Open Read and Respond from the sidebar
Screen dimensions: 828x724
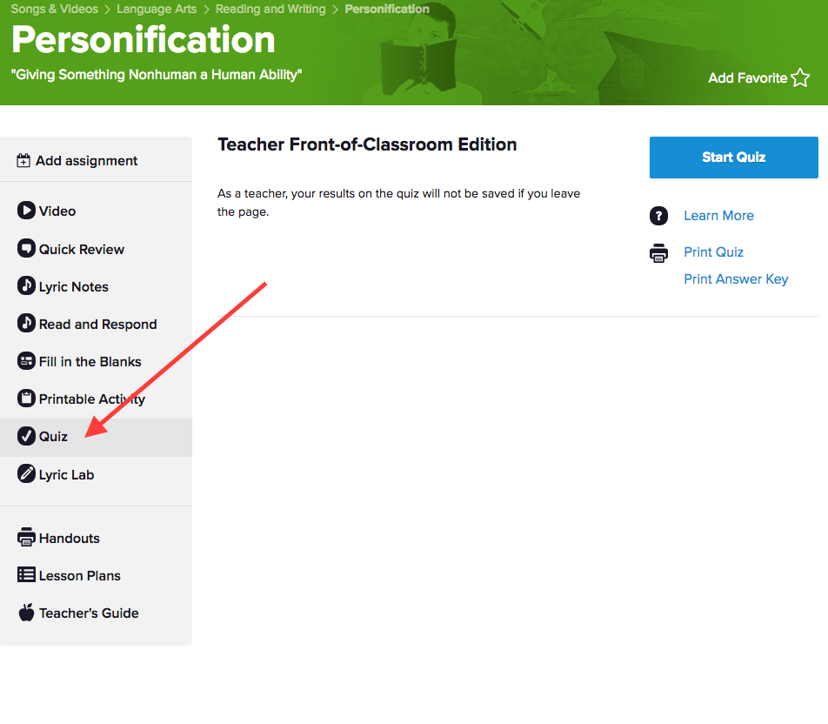tap(97, 324)
